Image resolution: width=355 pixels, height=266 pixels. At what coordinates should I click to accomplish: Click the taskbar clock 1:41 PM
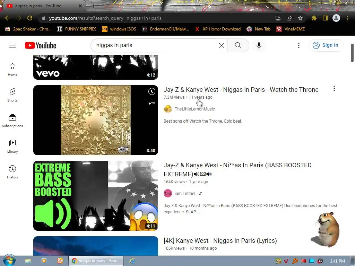pyautogui.click(x=337, y=261)
